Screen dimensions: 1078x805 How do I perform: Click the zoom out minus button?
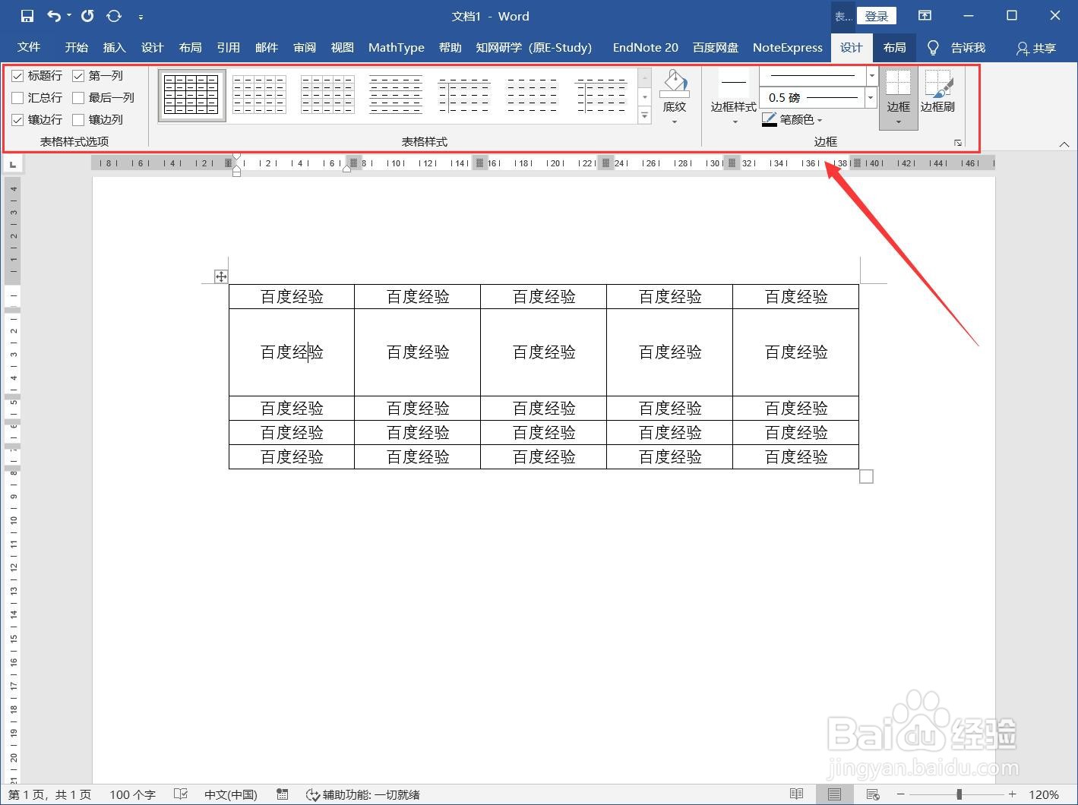[x=901, y=794]
